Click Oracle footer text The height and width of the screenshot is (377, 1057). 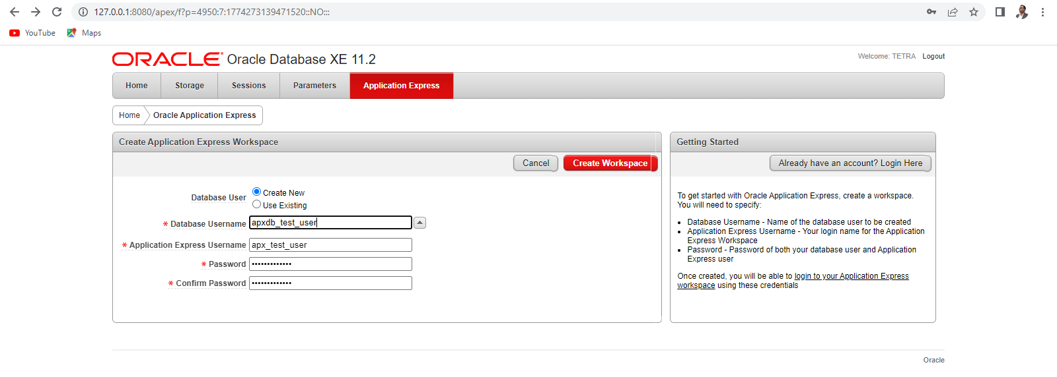933,360
